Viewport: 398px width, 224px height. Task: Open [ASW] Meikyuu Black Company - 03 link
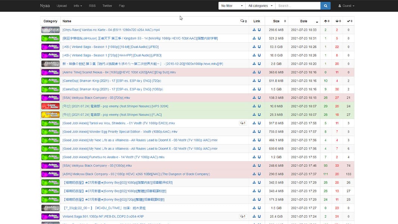tap(136, 174)
